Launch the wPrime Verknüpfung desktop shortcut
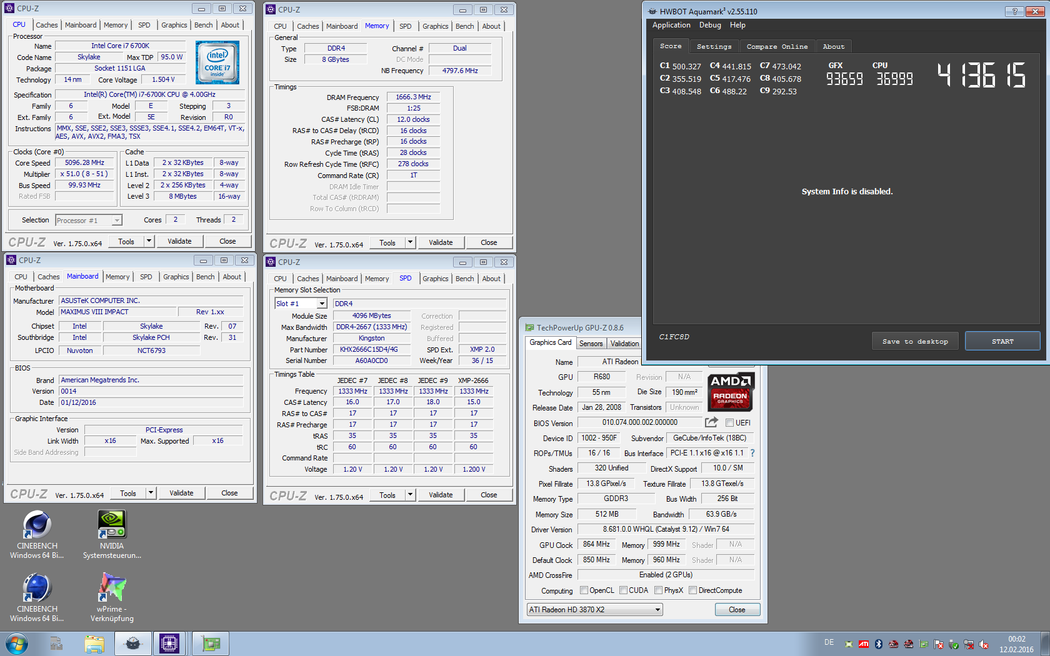Viewport: 1050px width, 656px height. tap(112, 598)
